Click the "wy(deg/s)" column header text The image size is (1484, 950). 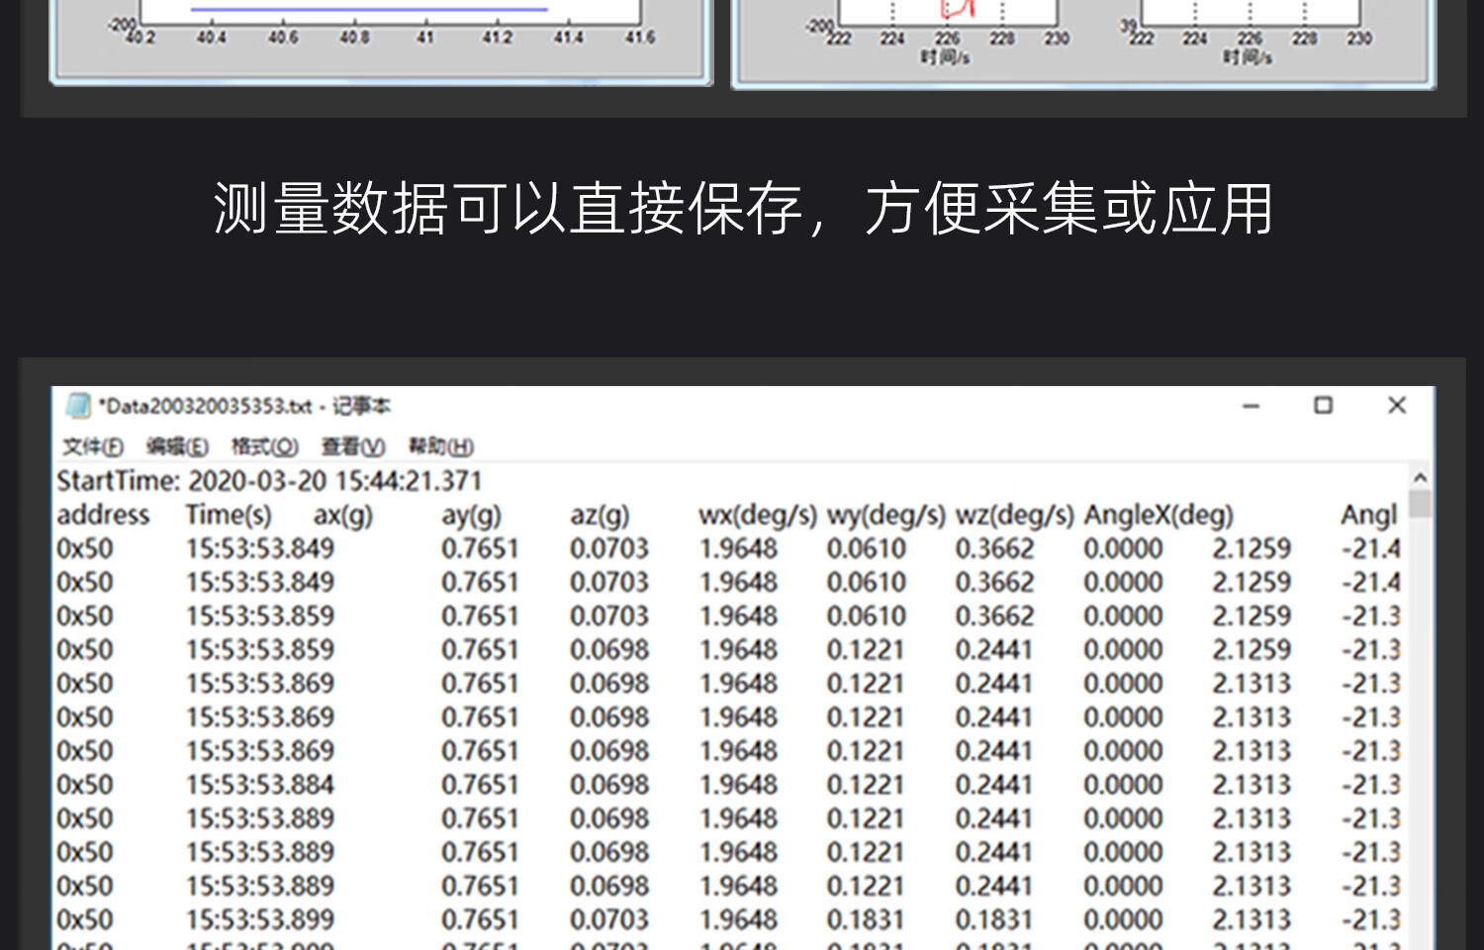pyautogui.click(x=886, y=515)
